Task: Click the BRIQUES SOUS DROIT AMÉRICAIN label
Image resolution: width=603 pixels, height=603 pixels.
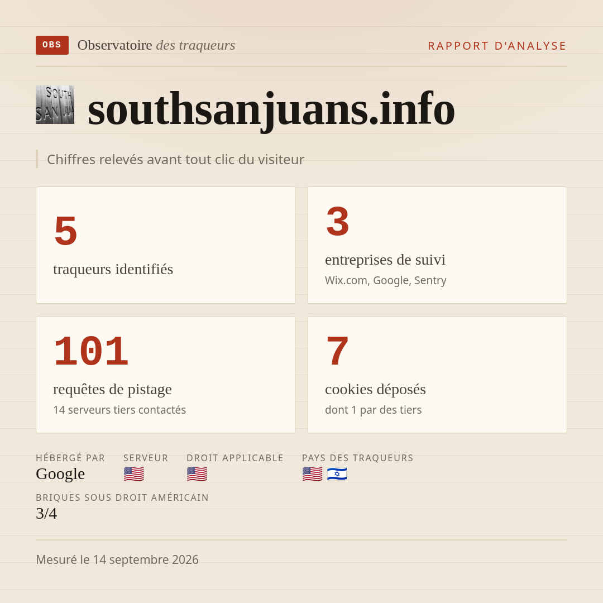Action: (x=122, y=497)
